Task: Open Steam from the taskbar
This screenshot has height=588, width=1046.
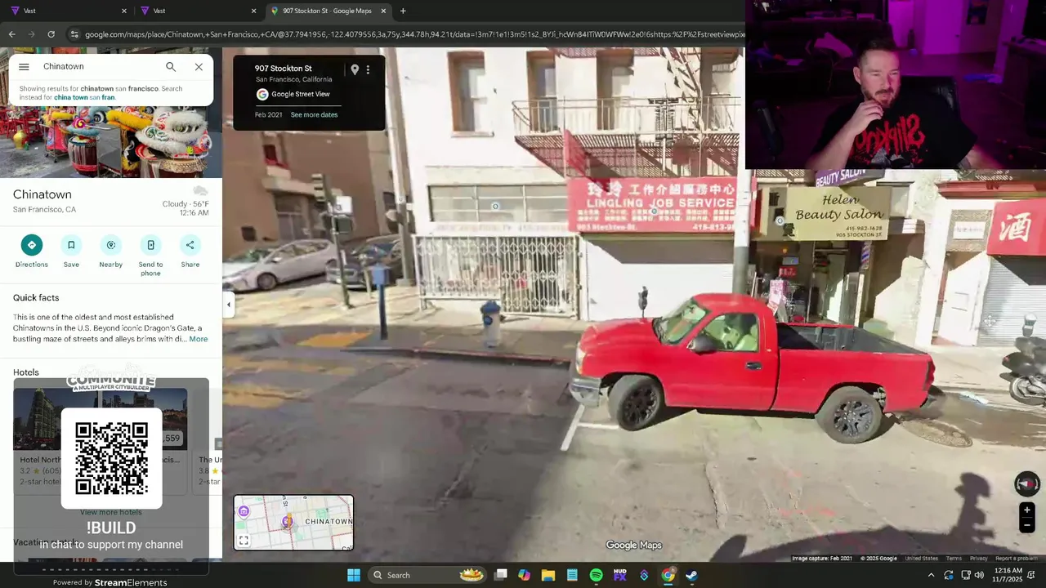Action: coord(691,575)
